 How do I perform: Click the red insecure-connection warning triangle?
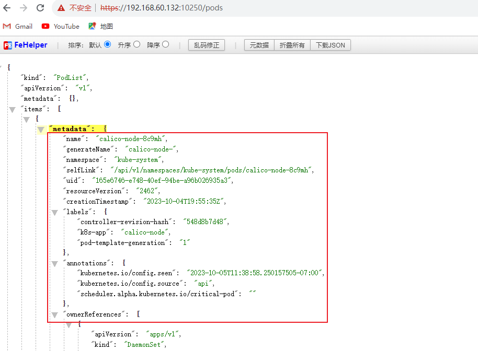pos(61,8)
